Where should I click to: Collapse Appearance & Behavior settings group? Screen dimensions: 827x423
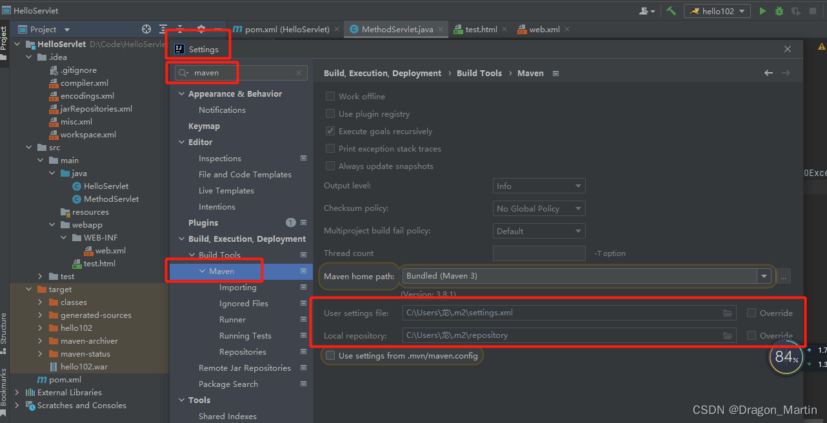coord(181,93)
